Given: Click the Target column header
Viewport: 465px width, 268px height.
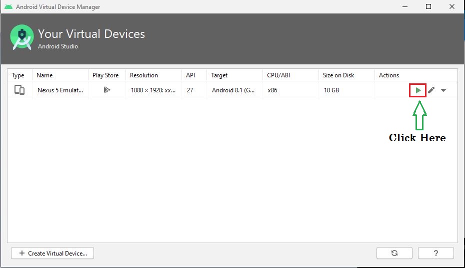Looking at the screenshot, I should (219, 75).
